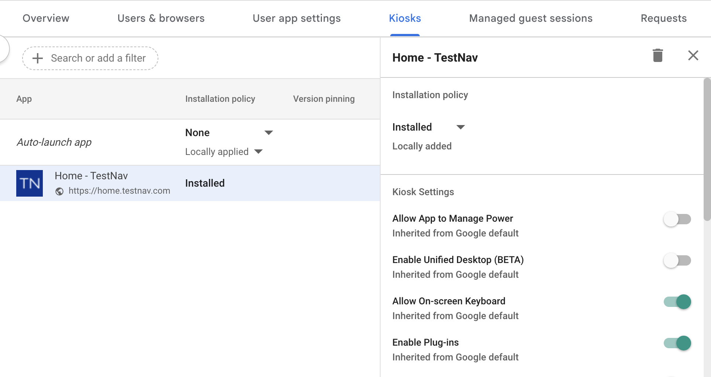Click the globe icon beside the TestNav URL
Screen dimensions: 711x377
tap(59, 191)
